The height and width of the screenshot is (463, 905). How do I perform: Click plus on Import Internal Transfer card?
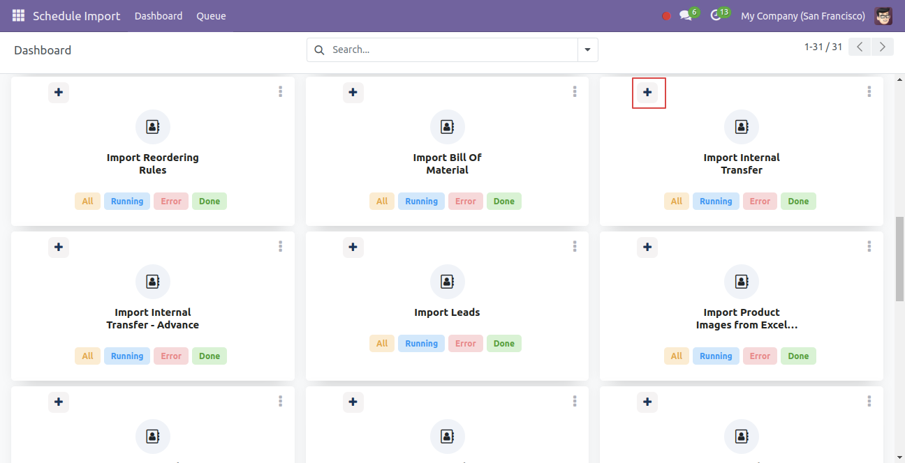click(x=647, y=92)
